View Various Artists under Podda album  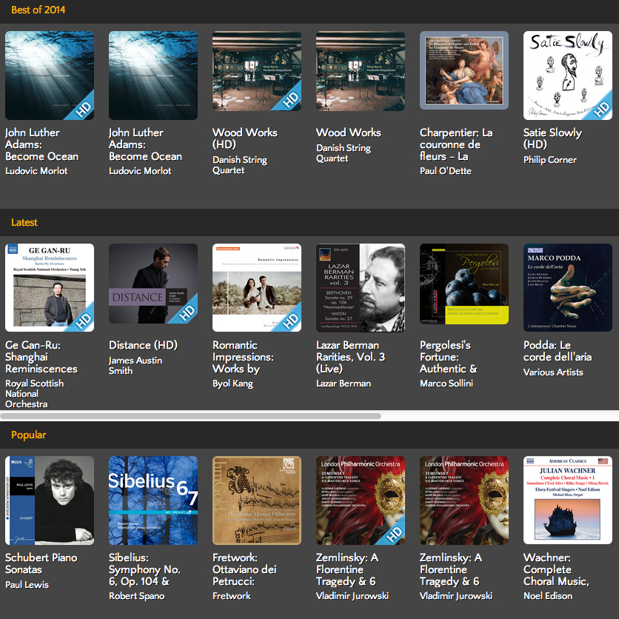click(x=553, y=372)
